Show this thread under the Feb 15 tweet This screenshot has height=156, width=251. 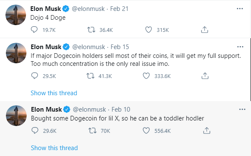(x=54, y=93)
